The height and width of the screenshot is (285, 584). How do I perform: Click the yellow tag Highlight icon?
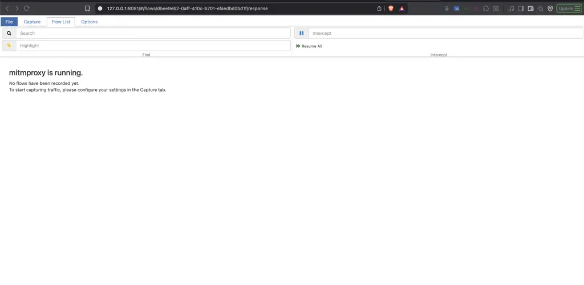coord(9,46)
